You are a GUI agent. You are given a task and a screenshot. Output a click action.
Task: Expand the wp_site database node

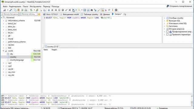[x=3, y=75]
